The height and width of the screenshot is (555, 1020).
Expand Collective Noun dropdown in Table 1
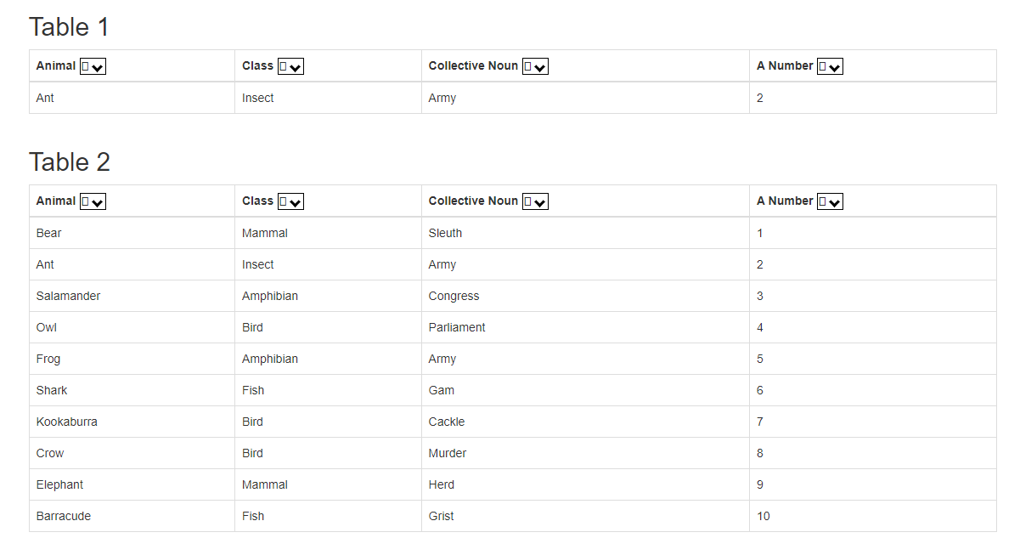[535, 67]
